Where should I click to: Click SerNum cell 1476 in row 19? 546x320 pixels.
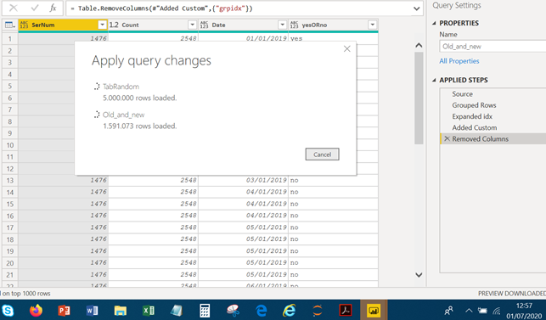click(x=64, y=250)
